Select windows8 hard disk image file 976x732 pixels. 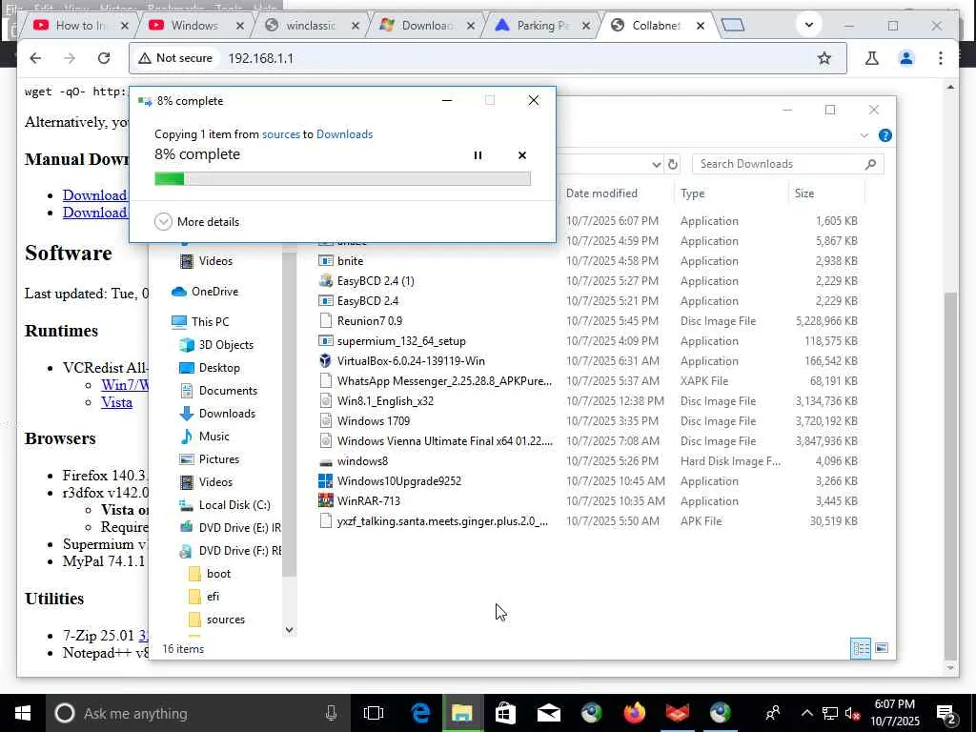pyautogui.click(x=361, y=461)
